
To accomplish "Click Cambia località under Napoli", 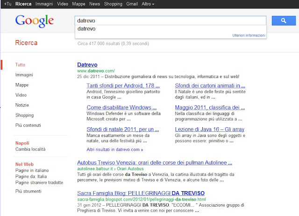I will click(30, 149).
